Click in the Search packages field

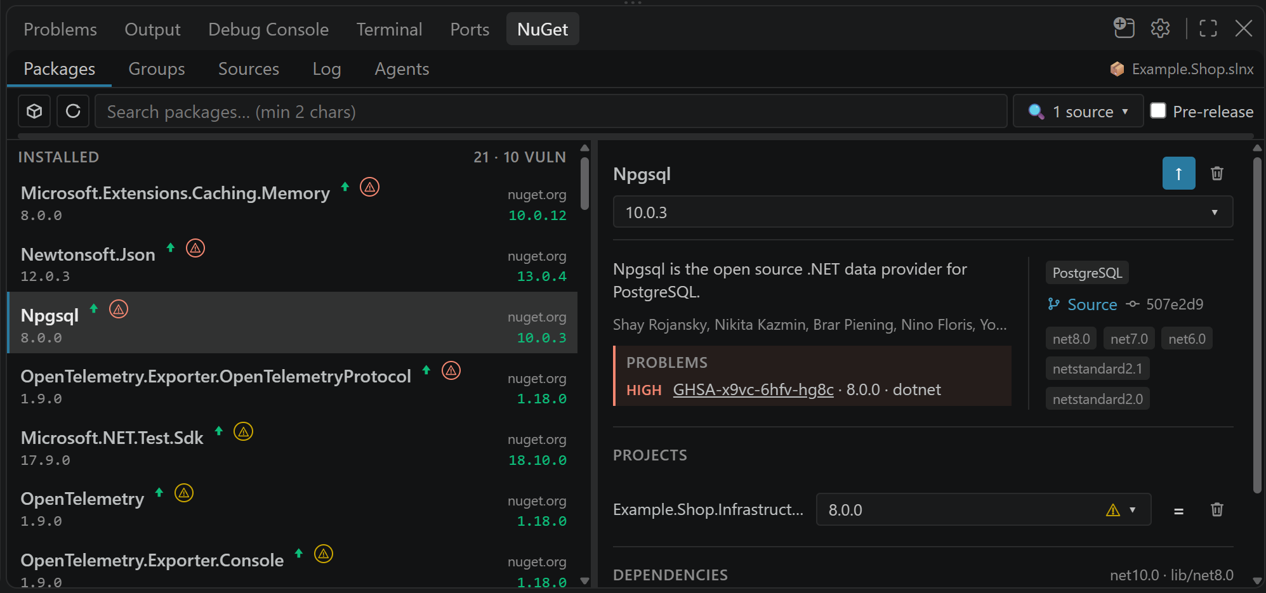coord(551,112)
